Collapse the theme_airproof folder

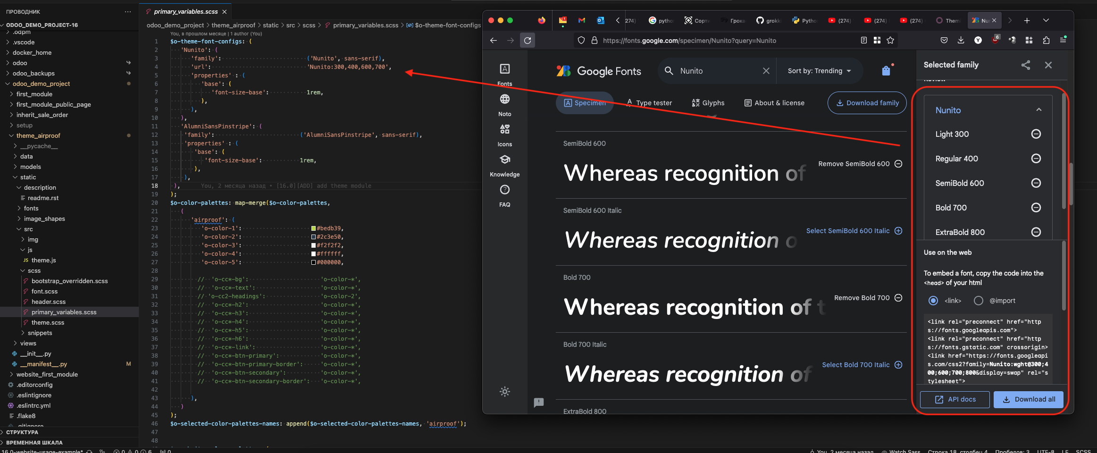pyautogui.click(x=38, y=135)
